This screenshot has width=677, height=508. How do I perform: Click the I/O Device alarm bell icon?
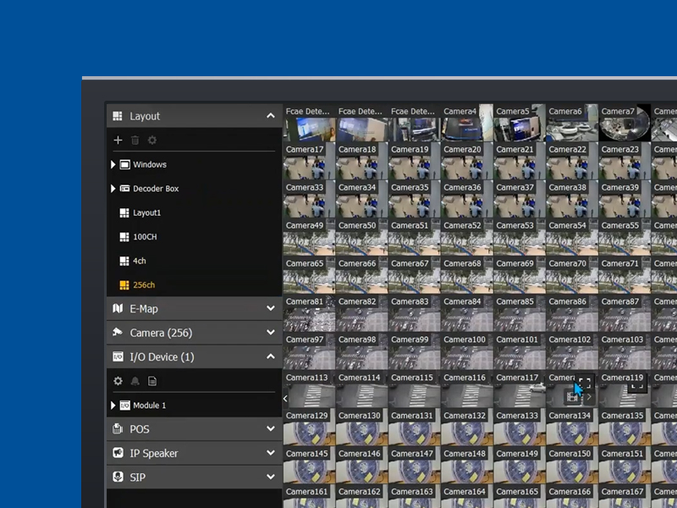(x=135, y=381)
